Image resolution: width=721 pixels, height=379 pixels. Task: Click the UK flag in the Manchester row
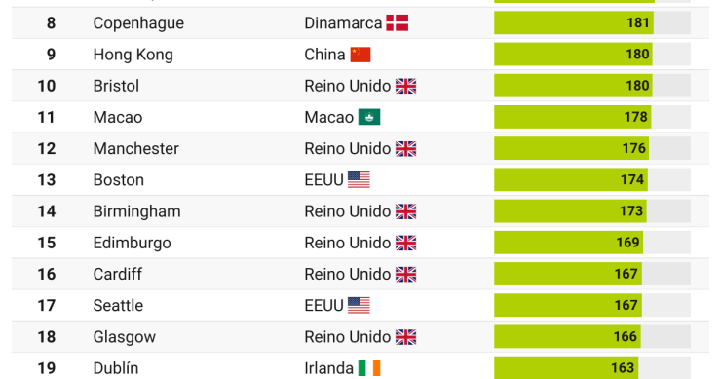click(x=405, y=148)
